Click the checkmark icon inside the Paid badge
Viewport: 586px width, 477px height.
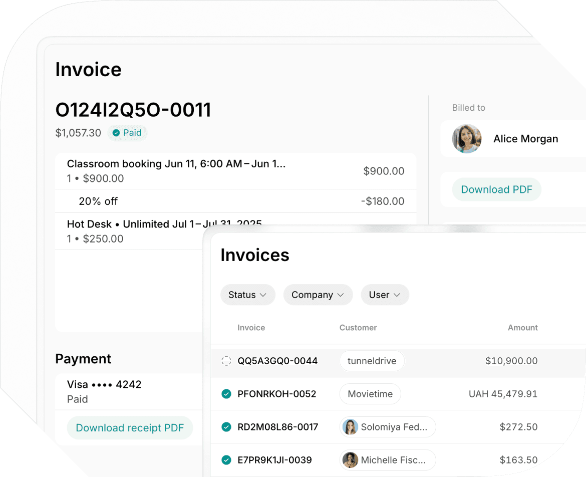pyautogui.click(x=116, y=133)
